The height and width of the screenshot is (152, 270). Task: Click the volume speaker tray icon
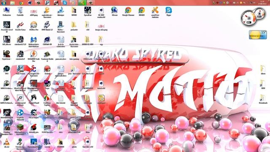[x=254, y=3]
